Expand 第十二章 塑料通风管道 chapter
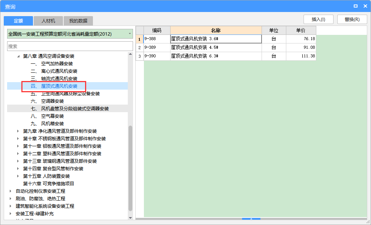 [x=18, y=153]
